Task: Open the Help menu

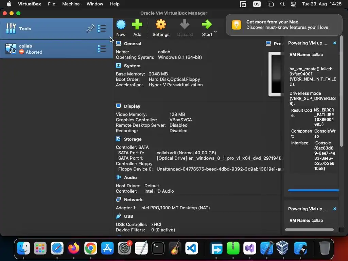Action: tap(115, 4)
